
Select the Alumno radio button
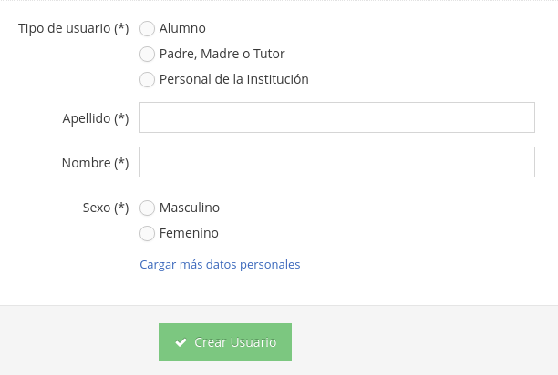click(147, 29)
